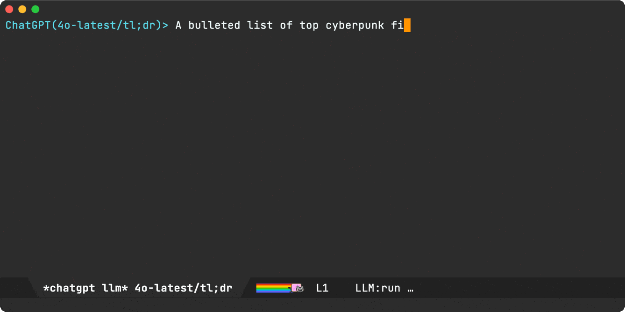Click the Nyan Cat icon in mode line
This screenshot has width=625, height=312.
tap(297, 288)
